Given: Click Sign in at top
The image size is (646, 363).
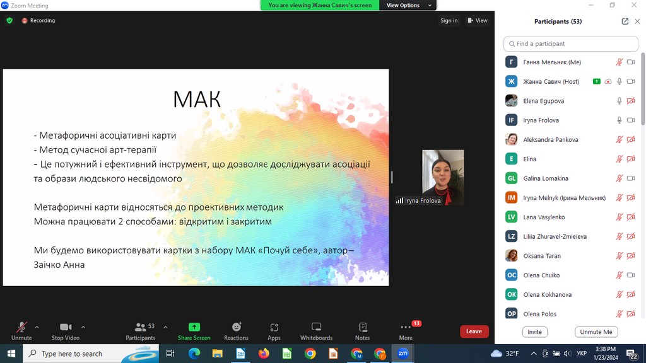Looking at the screenshot, I should (x=449, y=20).
